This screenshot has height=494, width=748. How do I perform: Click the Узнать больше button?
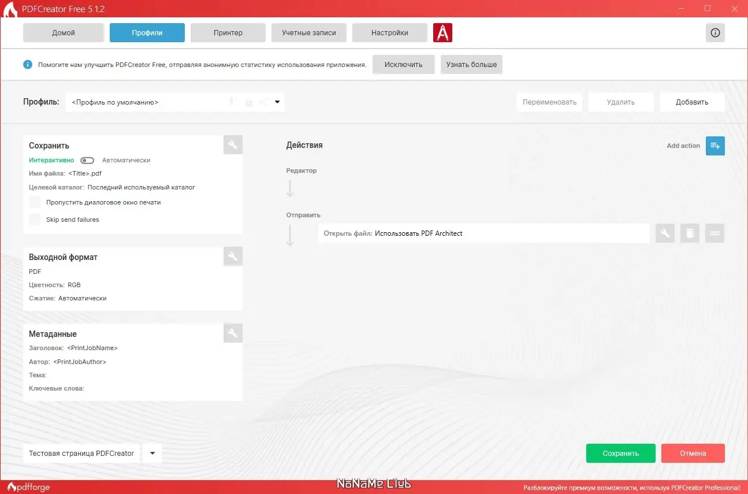471,65
